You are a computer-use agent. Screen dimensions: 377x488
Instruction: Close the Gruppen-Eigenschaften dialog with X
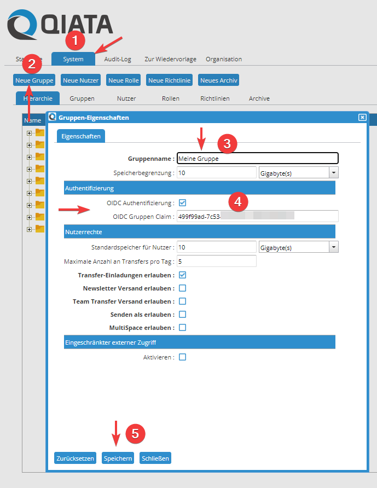[x=362, y=117]
